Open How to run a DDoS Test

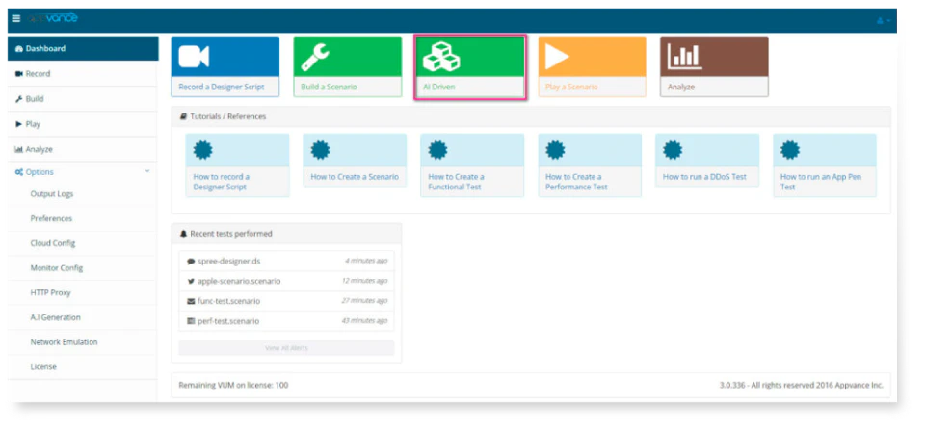click(704, 177)
